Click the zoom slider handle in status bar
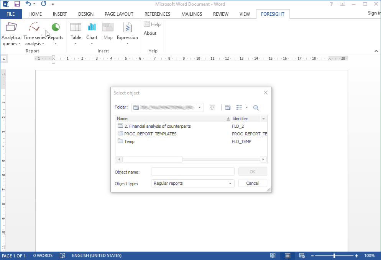 [335, 255]
